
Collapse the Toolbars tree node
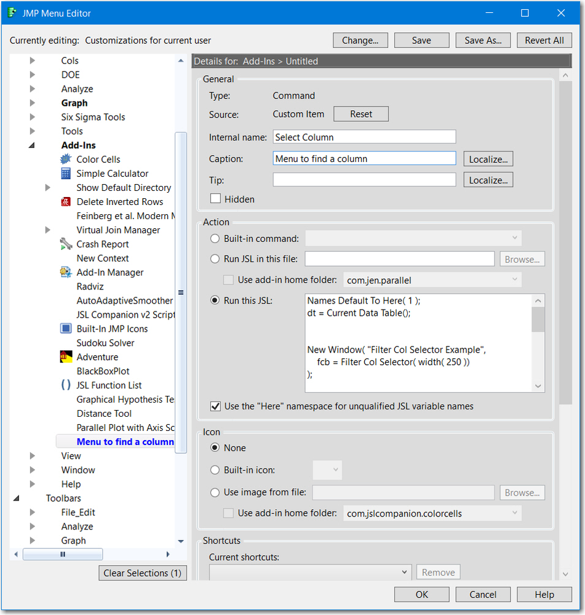click(x=17, y=498)
